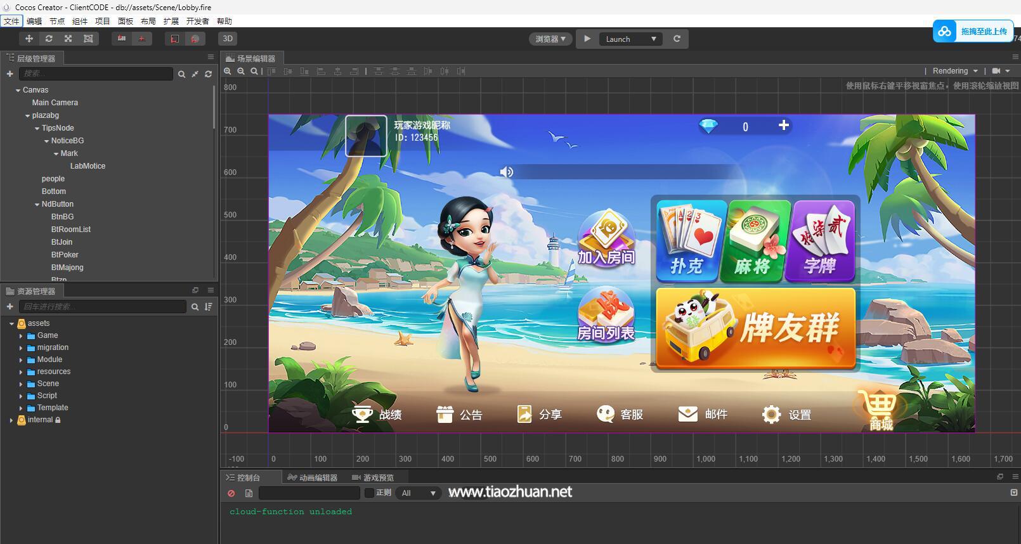This screenshot has height=544, width=1021.
Task: Collapse the Canvas node
Action: (x=18, y=91)
